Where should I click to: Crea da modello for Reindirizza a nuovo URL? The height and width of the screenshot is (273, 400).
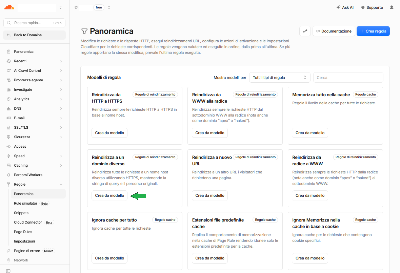pos(210,195)
